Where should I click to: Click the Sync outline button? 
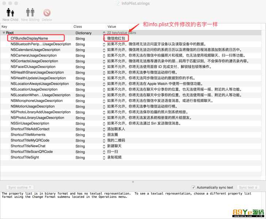coord(20,187)
